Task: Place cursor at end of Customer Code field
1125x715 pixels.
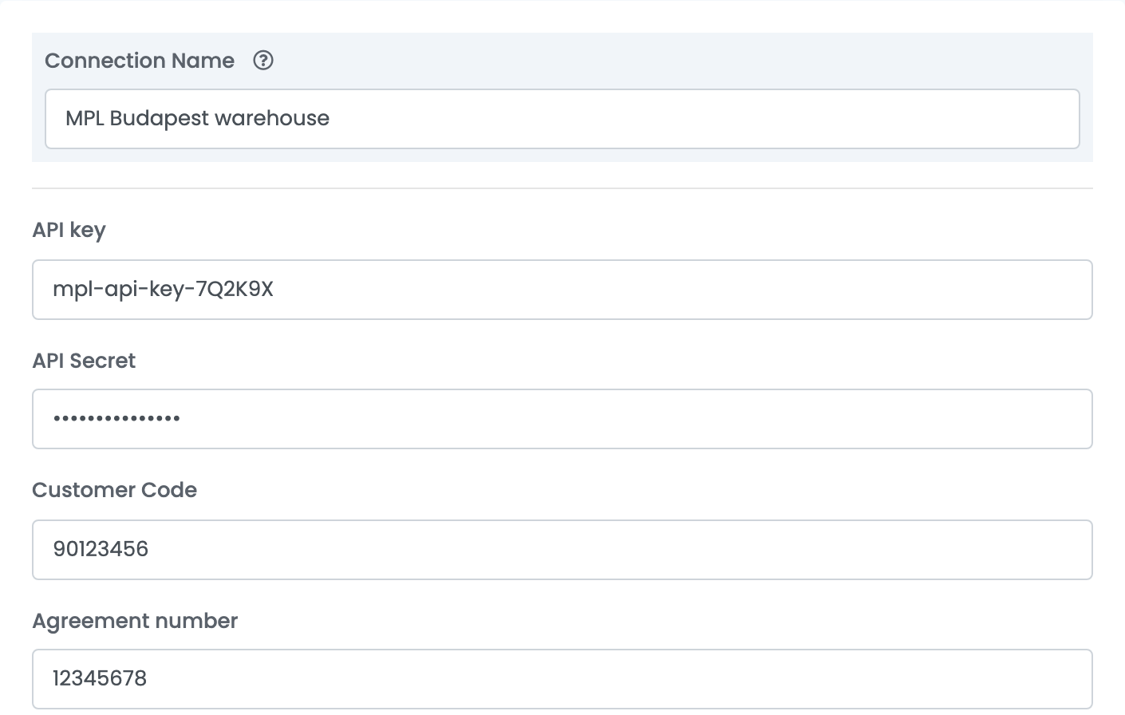Action: [152, 550]
